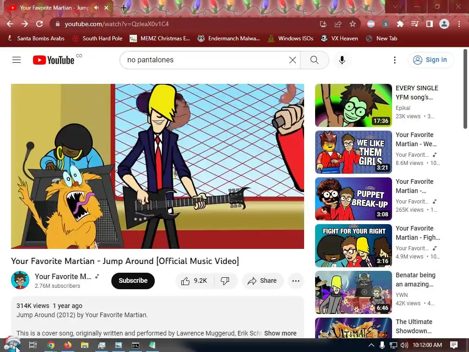469x352 pixels.
Task: Reload the YouTube page
Action: pos(39,24)
